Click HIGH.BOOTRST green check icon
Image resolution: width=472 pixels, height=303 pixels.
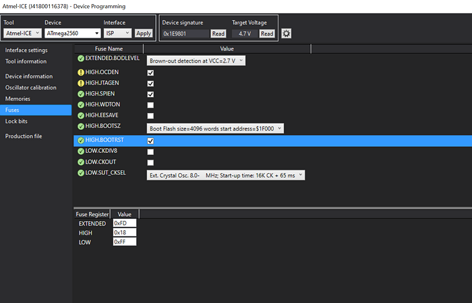[81, 140]
